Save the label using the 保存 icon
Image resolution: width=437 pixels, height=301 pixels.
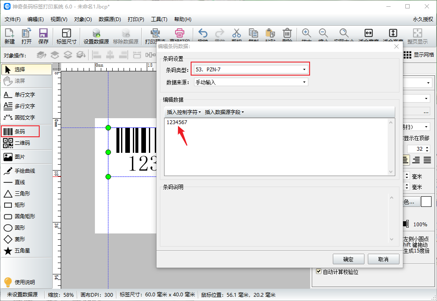(x=43, y=36)
